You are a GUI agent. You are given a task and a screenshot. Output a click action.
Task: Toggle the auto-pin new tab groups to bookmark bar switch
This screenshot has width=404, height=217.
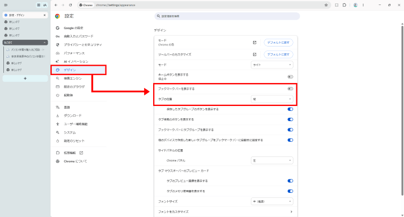290,140
